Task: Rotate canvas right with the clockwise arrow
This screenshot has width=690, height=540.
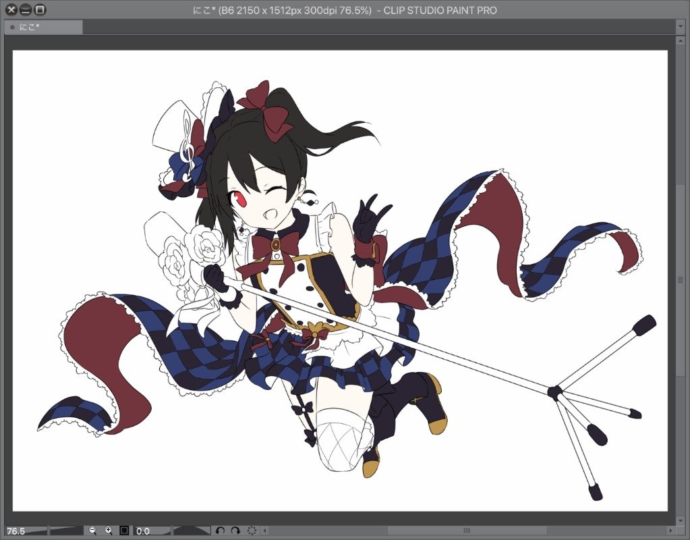Action: coord(235,531)
